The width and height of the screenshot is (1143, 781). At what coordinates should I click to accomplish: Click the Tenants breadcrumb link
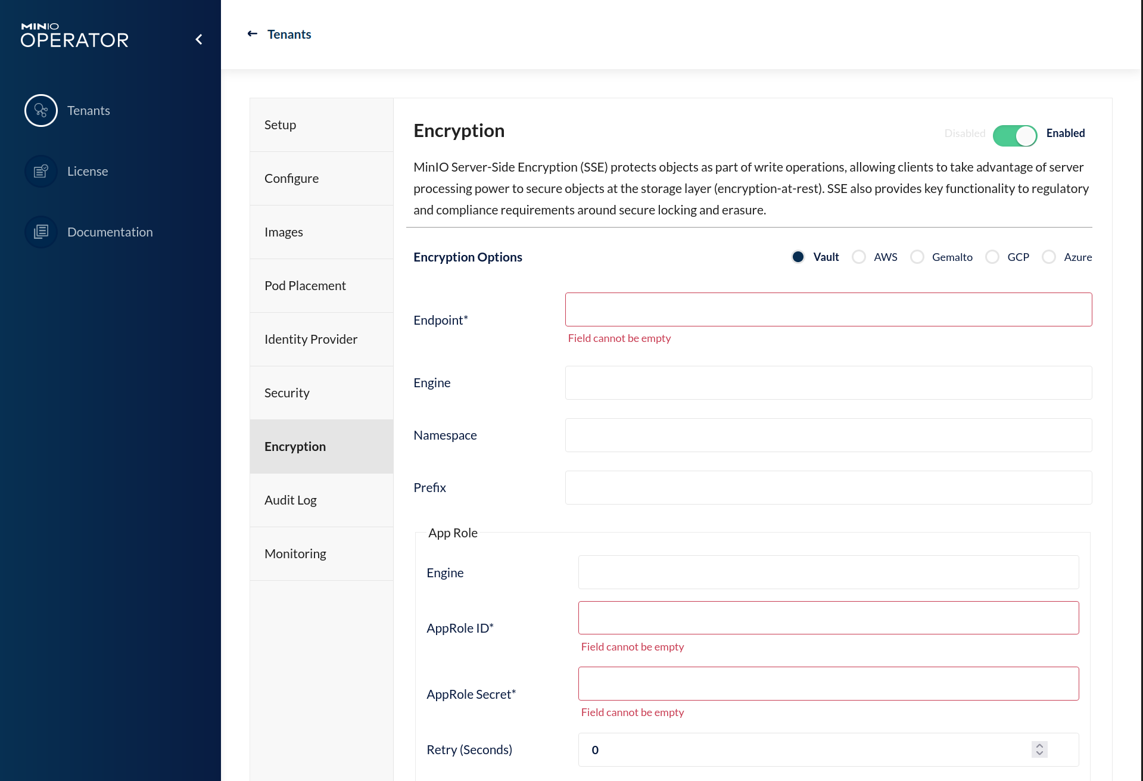coord(289,35)
